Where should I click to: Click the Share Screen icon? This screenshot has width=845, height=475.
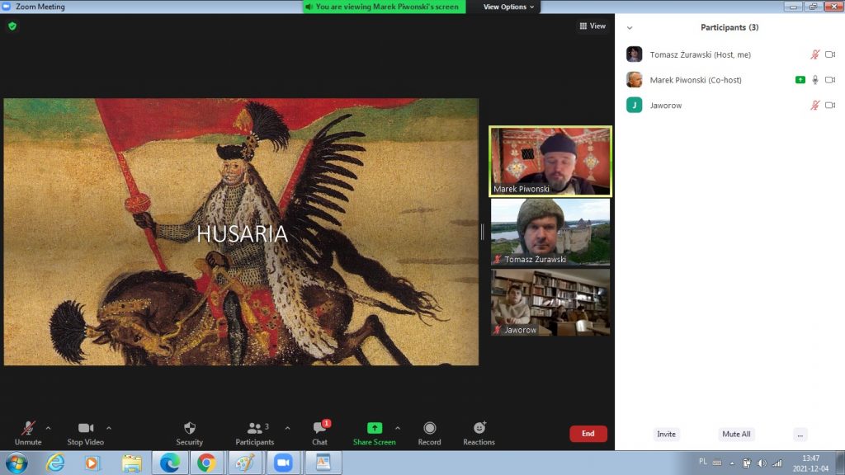374,429
